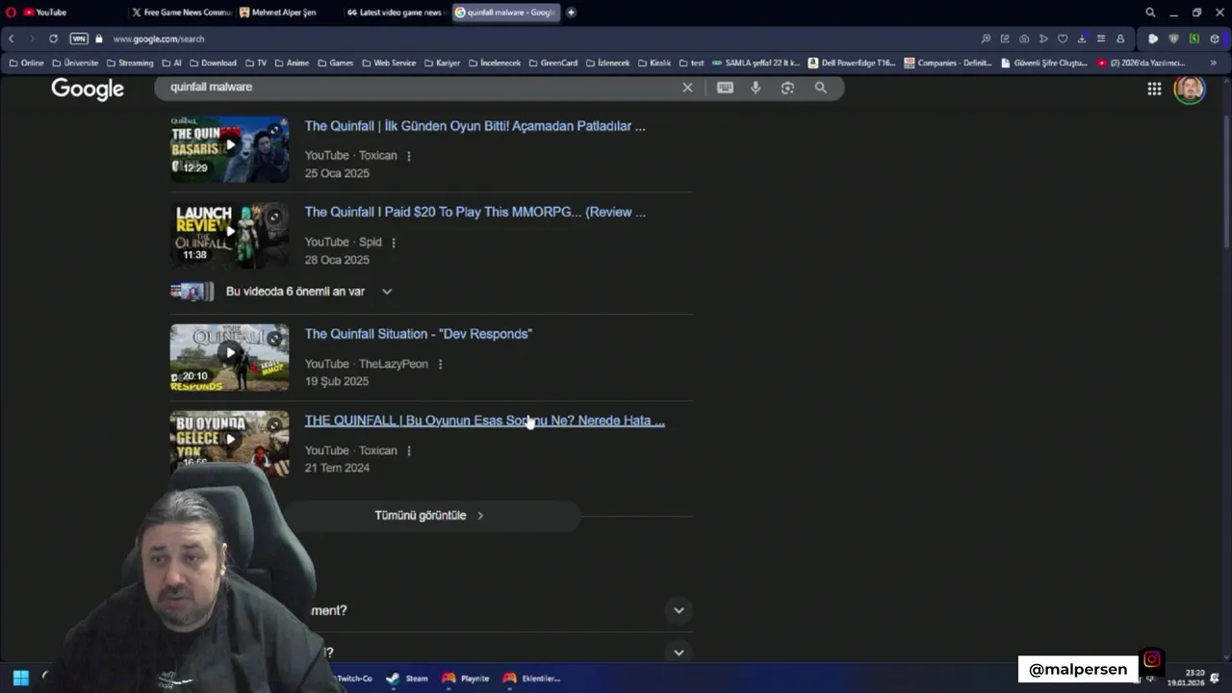1232x693 pixels.
Task: Open the Web Service bookmark folder
Action: (389, 63)
